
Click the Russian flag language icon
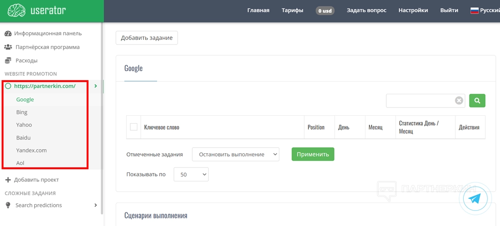(x=475, y=10)
